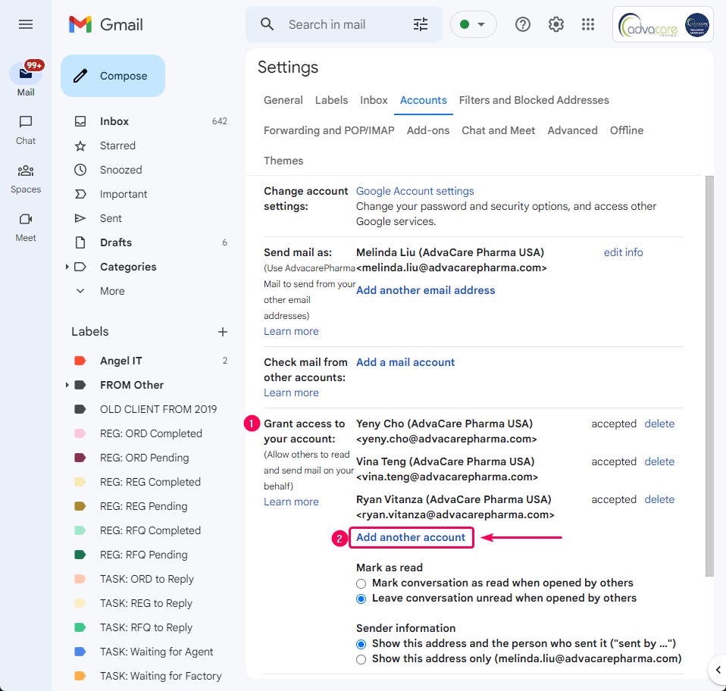Open the main menu hamburger icon
Viewport: 726px width, 691px height.
(26, 24)
